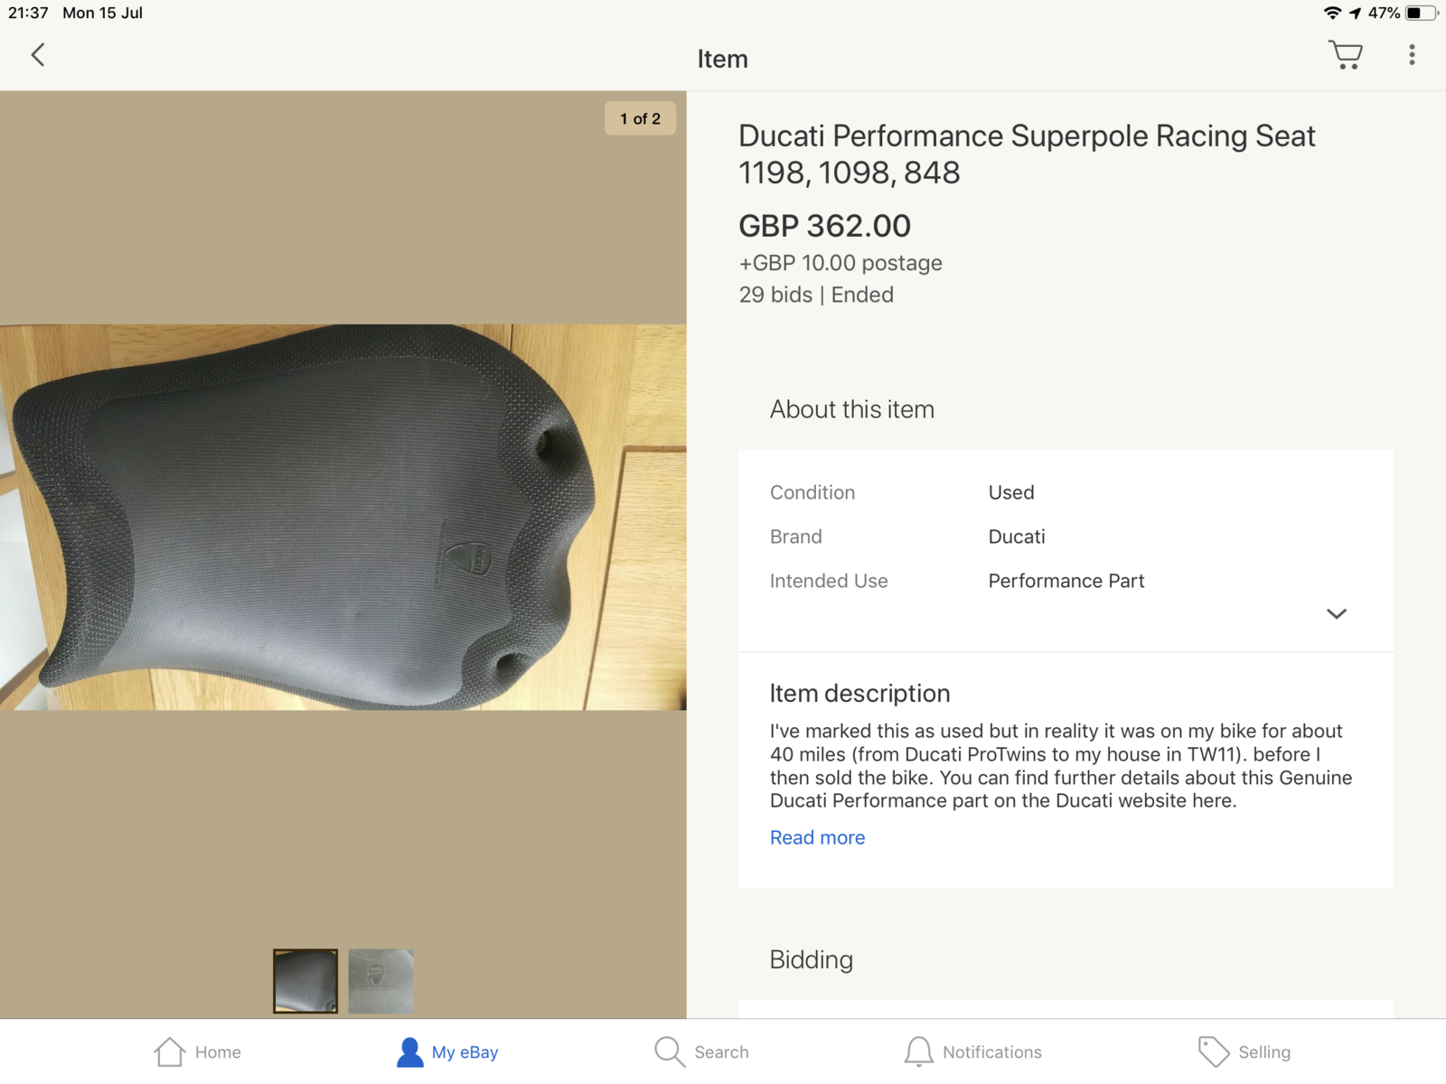Screen dimensions: 1446x1084
Task: Tap the Selling tag icon
Action: [1213, 1051]
